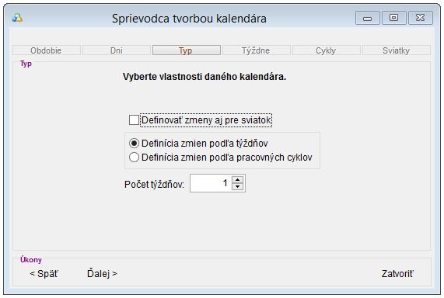Open the Cykly tab

tap(327, 50)
